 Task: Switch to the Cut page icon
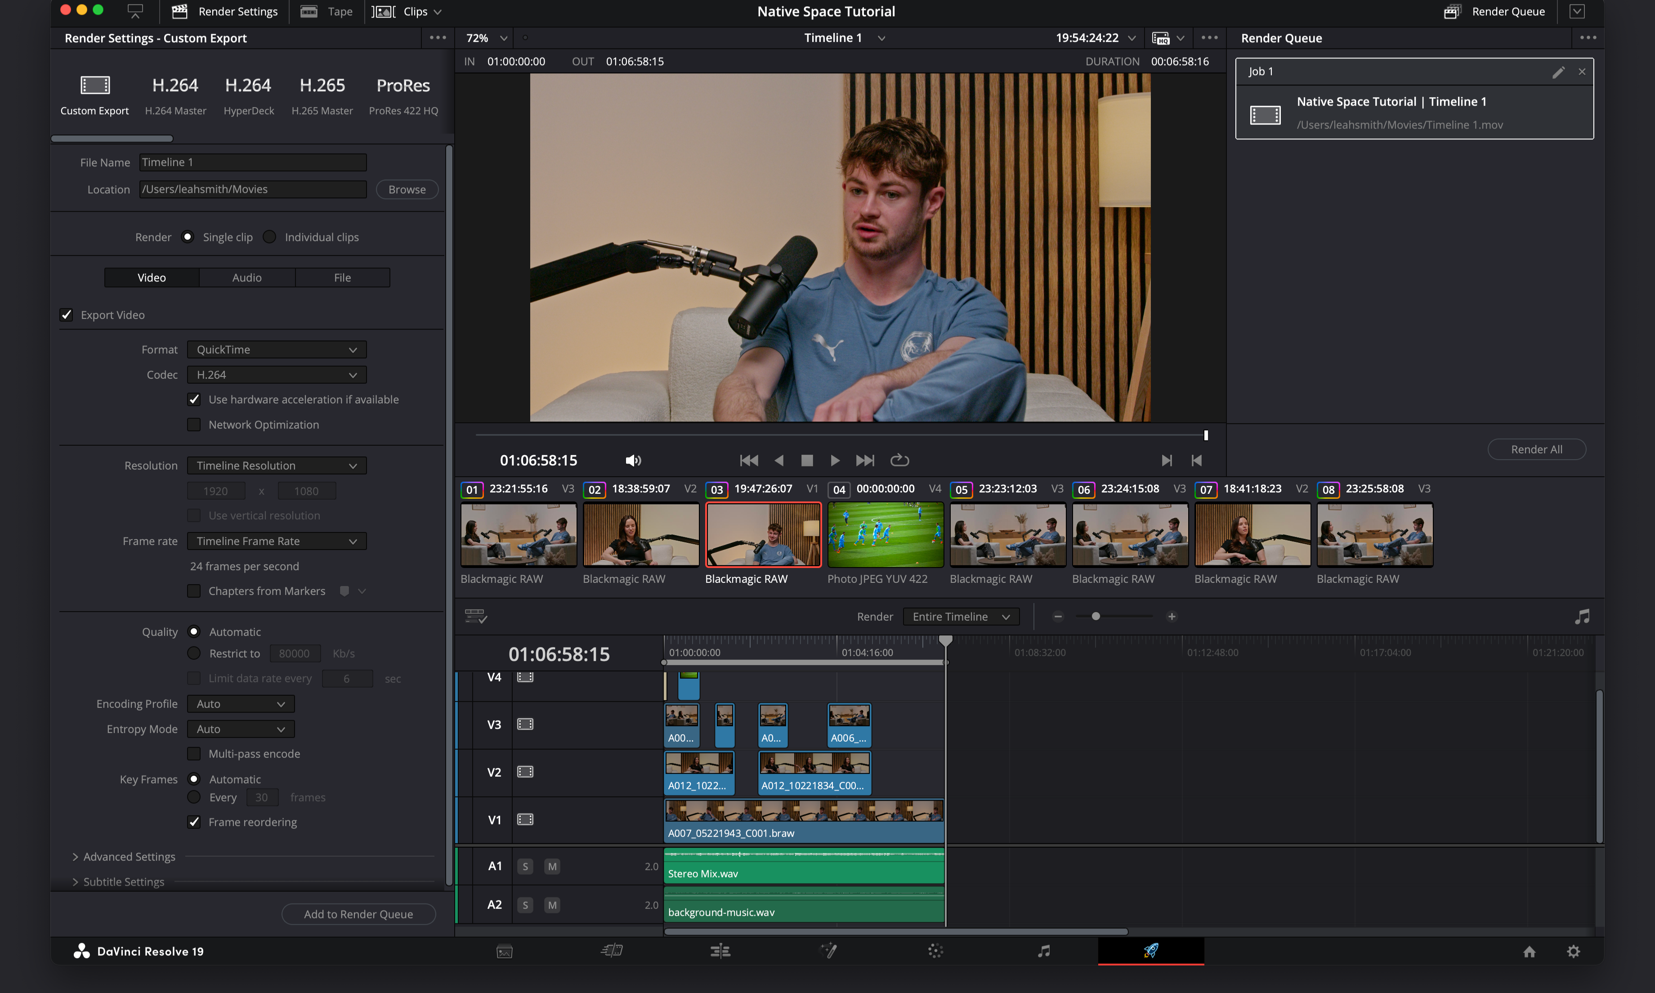[x=612, y=951]
